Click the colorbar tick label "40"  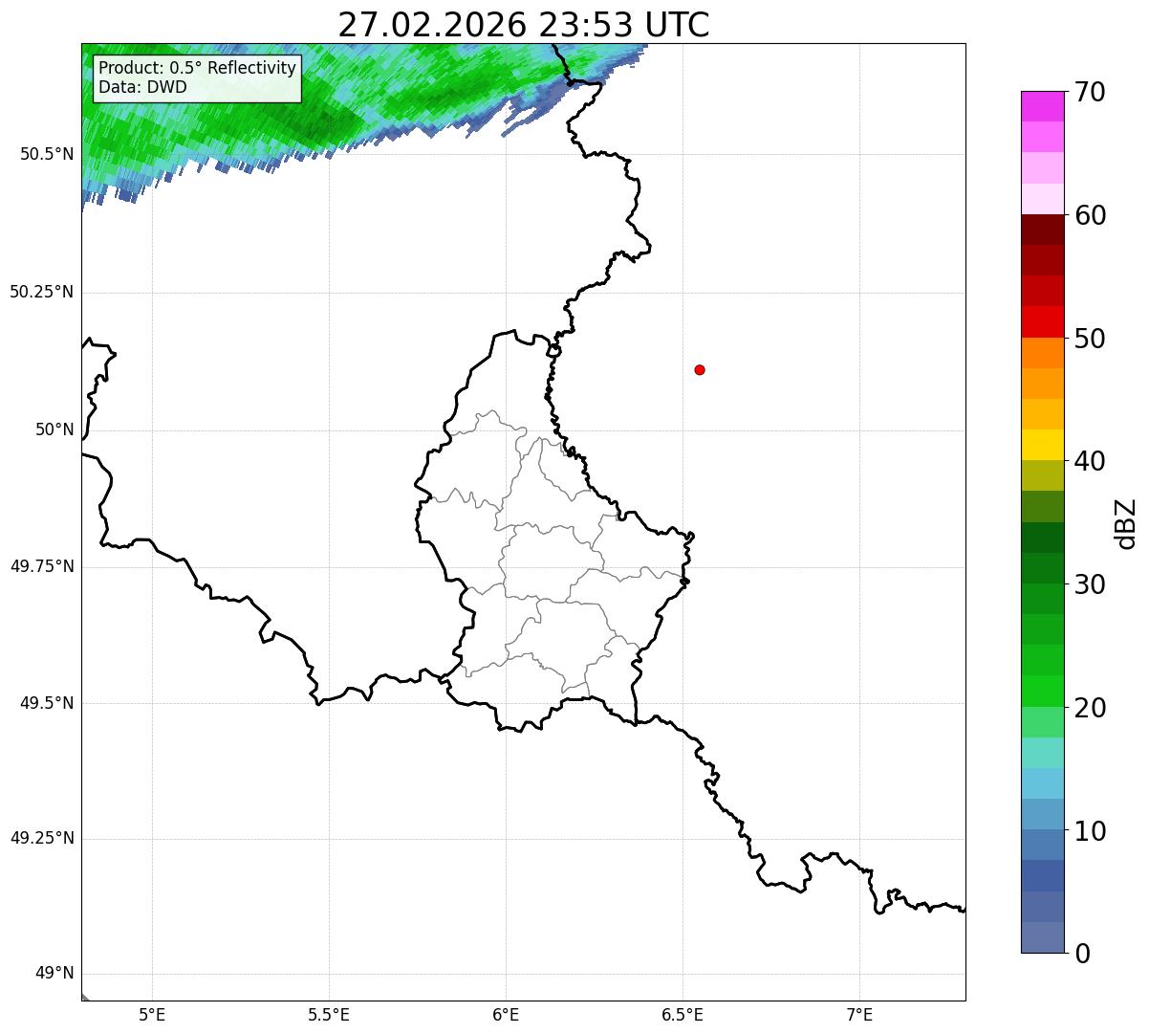coord(1090,461)
